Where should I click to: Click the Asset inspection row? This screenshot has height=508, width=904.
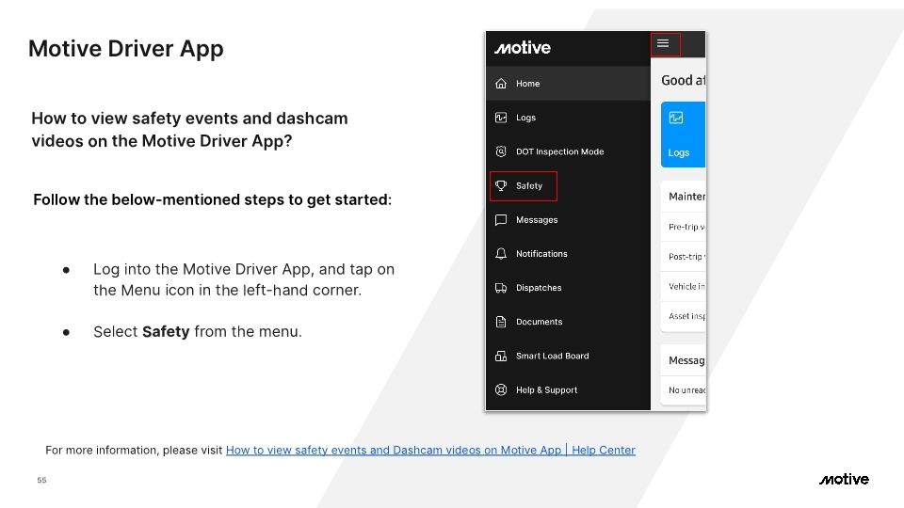pos(684,316)
